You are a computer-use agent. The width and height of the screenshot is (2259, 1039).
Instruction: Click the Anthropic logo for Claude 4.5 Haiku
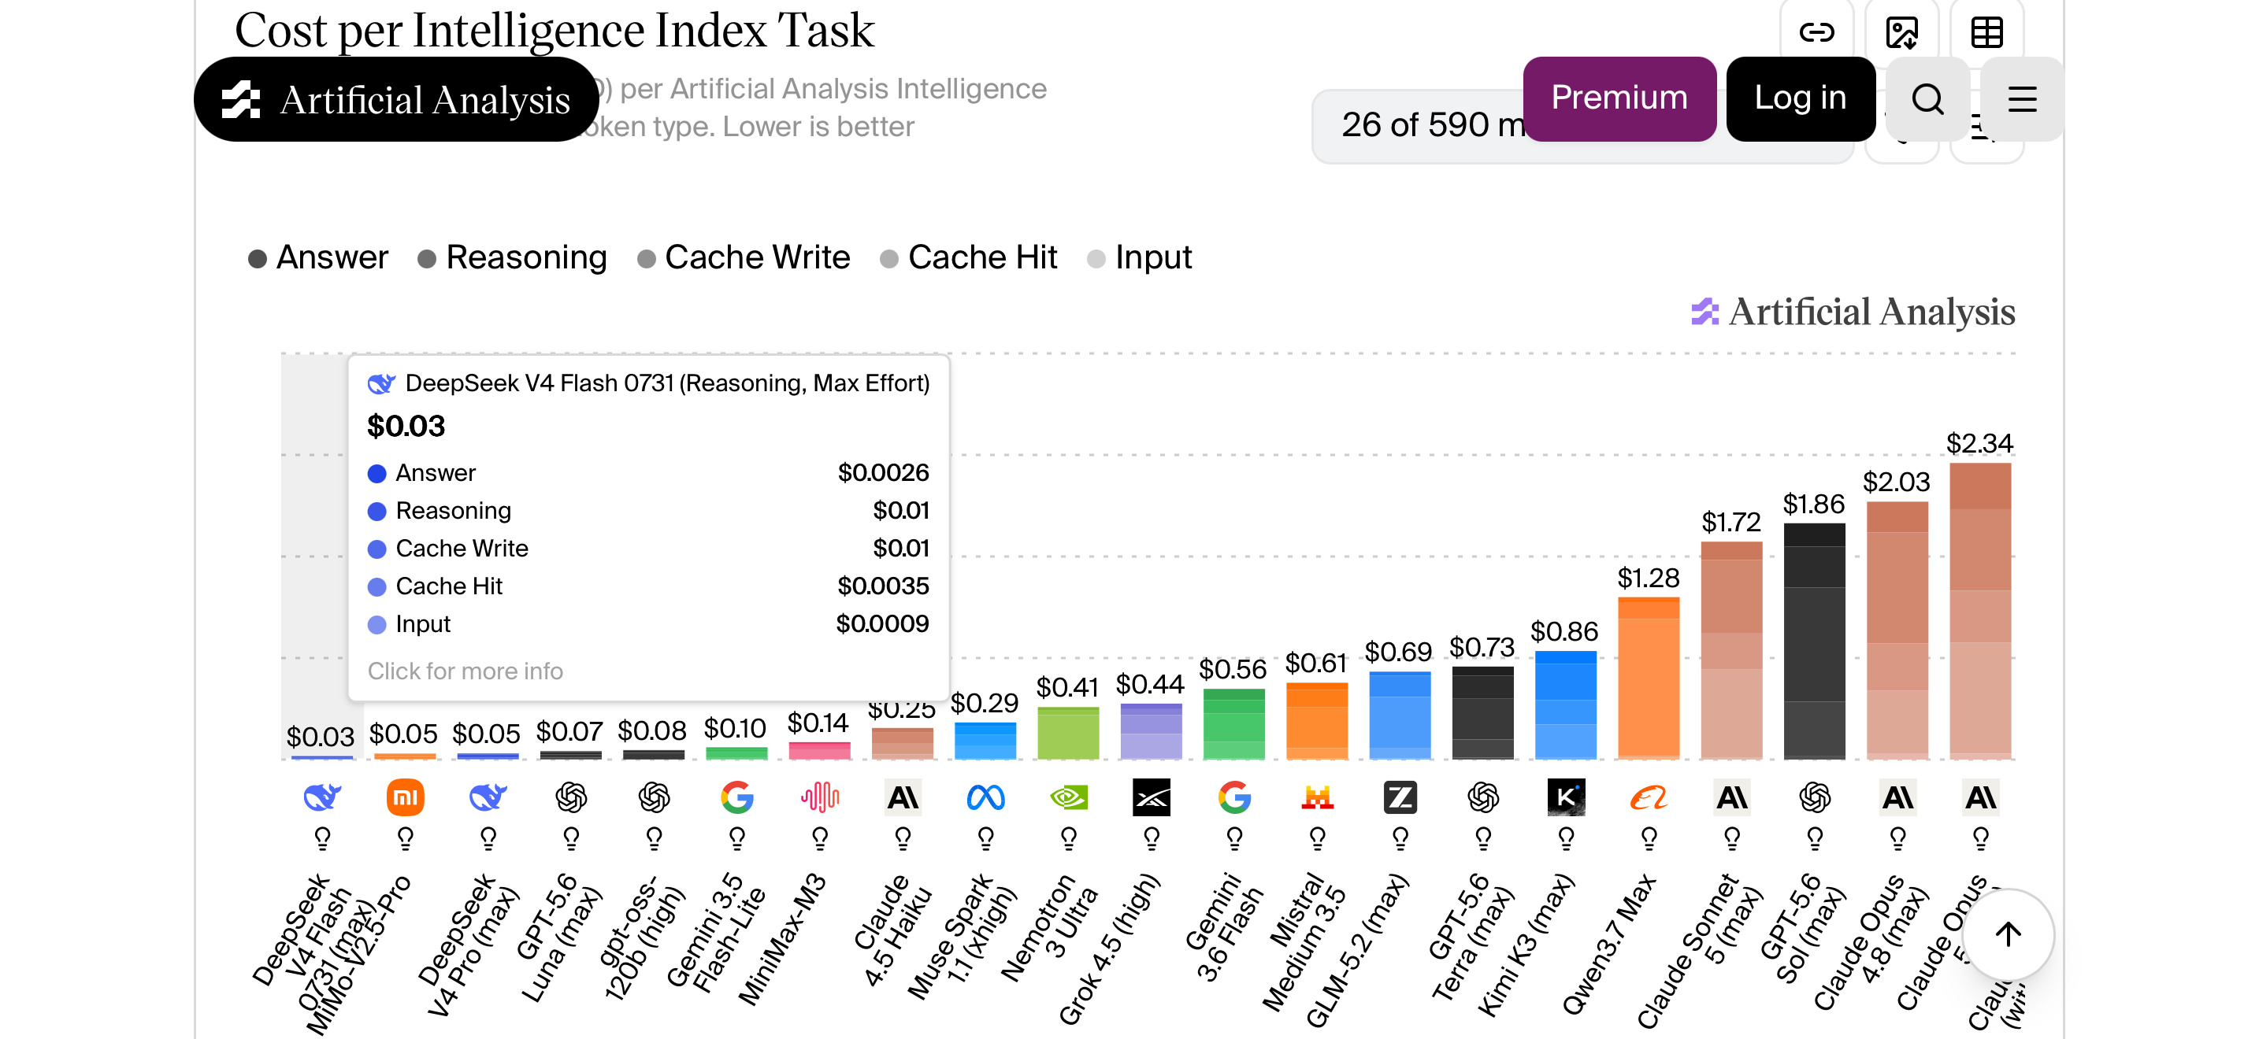[x=903, y=797]
